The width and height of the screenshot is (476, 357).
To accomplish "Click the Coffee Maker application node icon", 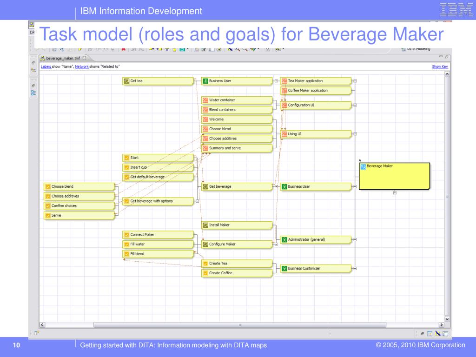I will (x=284, y=91).
